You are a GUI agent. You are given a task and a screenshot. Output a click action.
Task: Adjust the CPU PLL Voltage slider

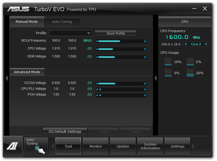click(121, 89)
